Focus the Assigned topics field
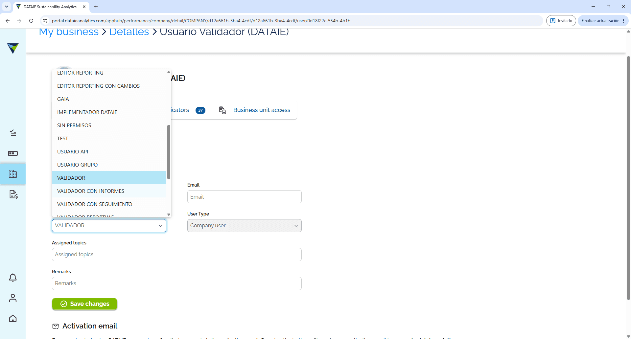 tap(176, 255)
